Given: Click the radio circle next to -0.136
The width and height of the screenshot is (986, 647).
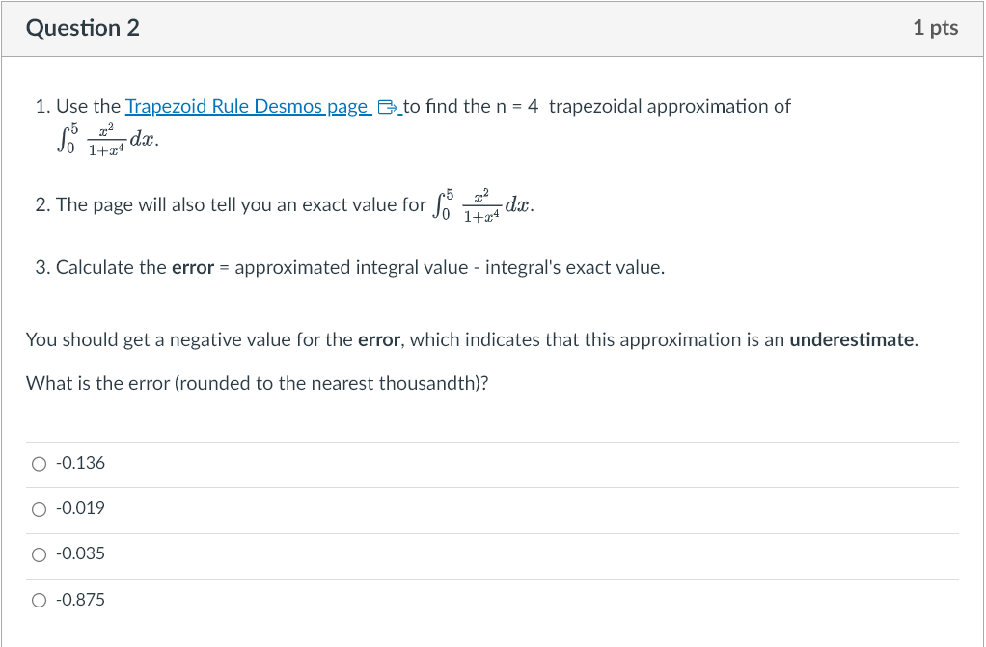Looking at the screenshot, I should coord(39,463).
